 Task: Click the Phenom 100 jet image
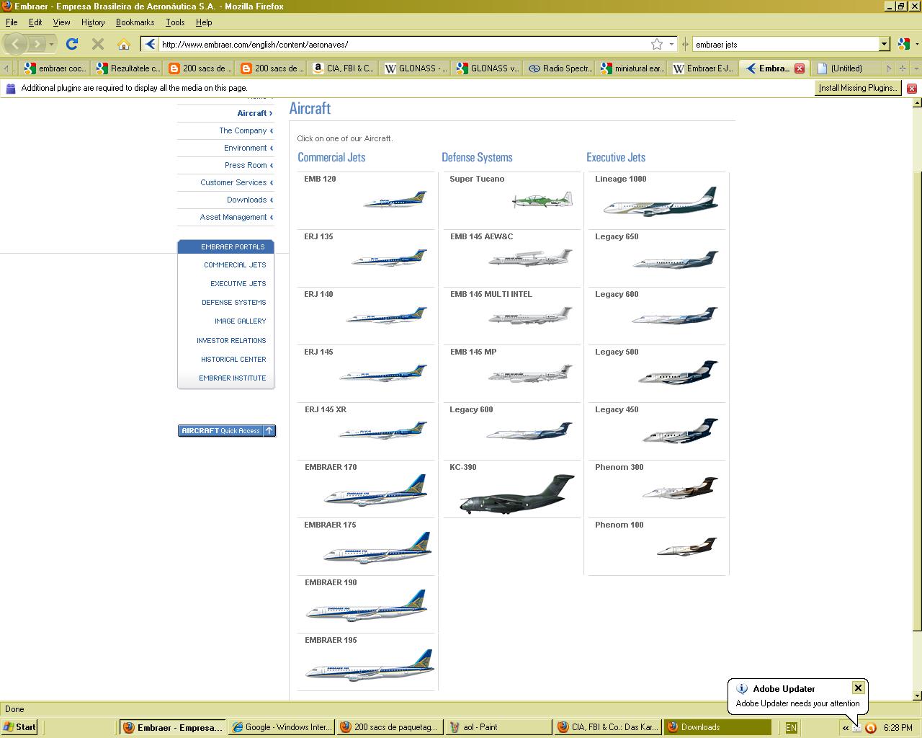pyautogui.click(x=687, y=547)
